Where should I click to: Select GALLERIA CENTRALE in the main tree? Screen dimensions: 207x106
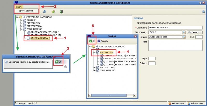[40, 38]
